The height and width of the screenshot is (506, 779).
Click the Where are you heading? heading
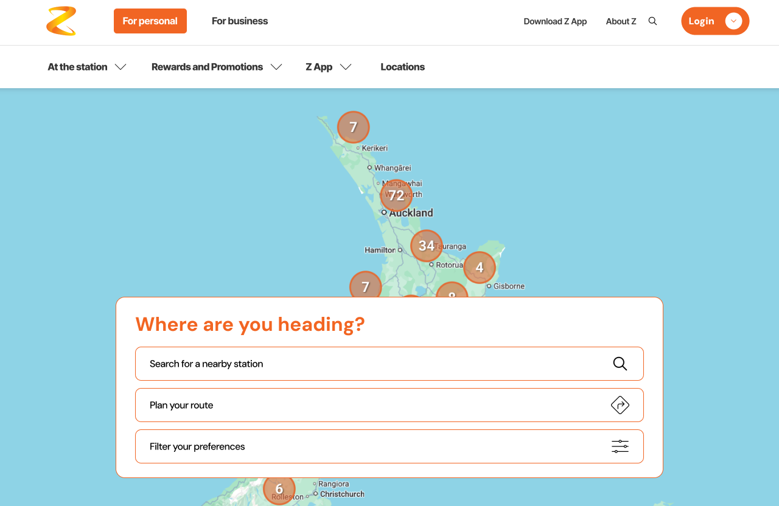click(x=250, y=324)
